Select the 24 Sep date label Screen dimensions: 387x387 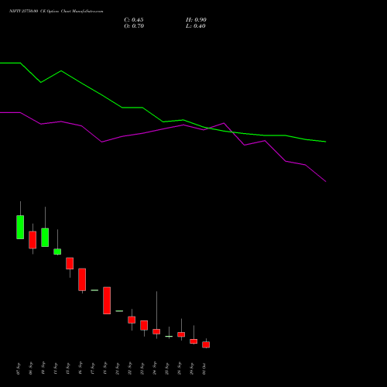pos(155,368)
